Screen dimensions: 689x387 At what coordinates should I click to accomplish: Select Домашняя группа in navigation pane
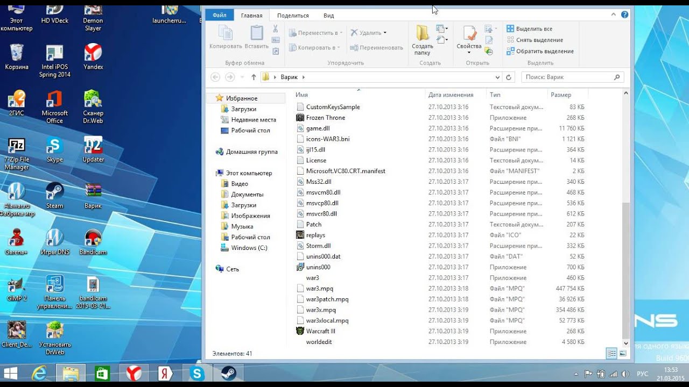(252, 152)
